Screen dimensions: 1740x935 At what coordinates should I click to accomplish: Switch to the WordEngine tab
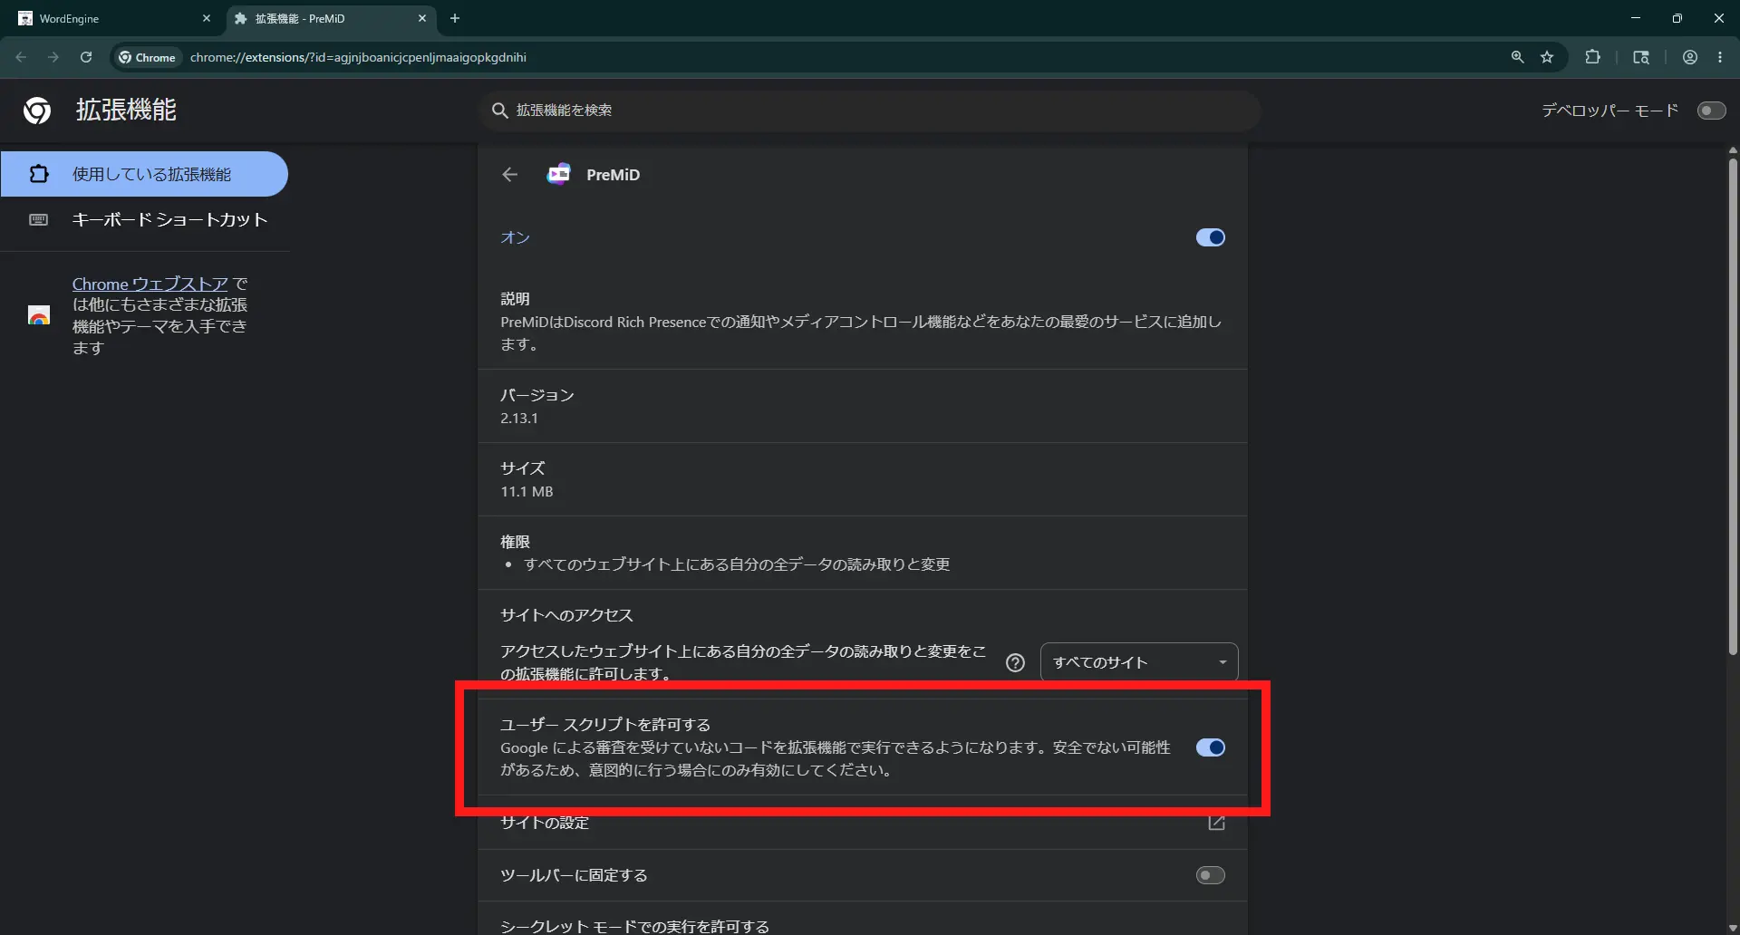pyautogui.click(x=113, y=18)
